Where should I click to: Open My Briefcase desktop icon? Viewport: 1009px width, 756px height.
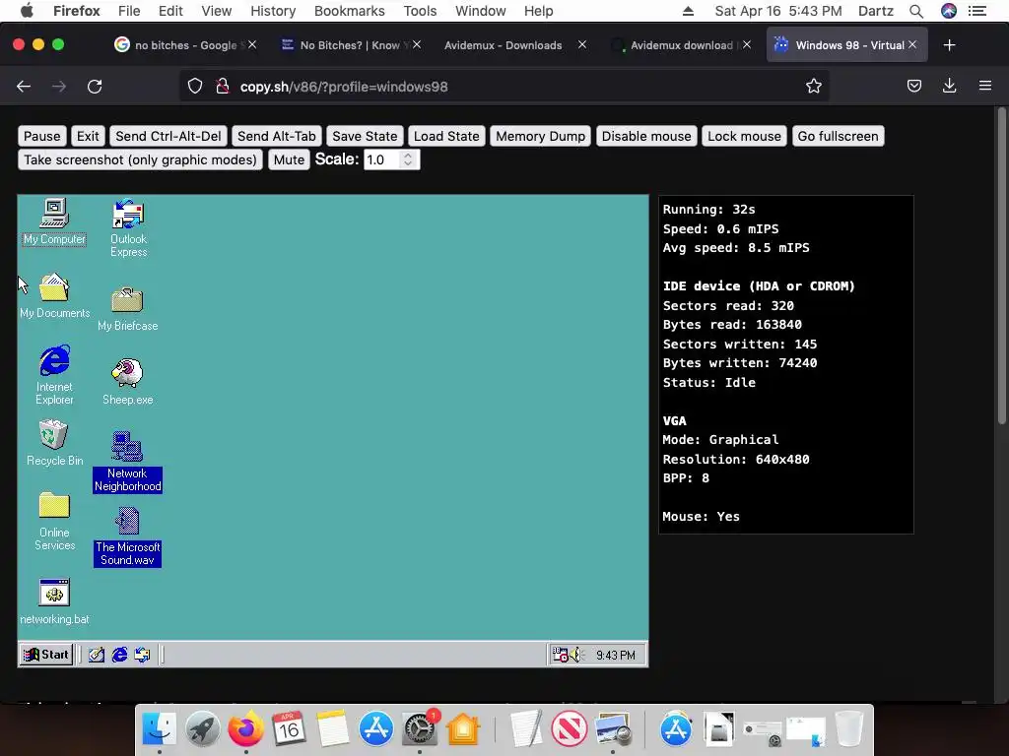coord(127,309)
